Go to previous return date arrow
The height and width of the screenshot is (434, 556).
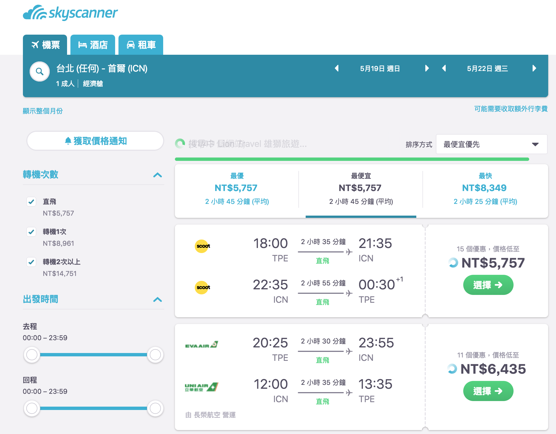point(444,68)
